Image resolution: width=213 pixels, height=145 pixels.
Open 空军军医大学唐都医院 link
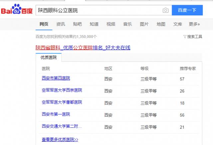(62, 102)
